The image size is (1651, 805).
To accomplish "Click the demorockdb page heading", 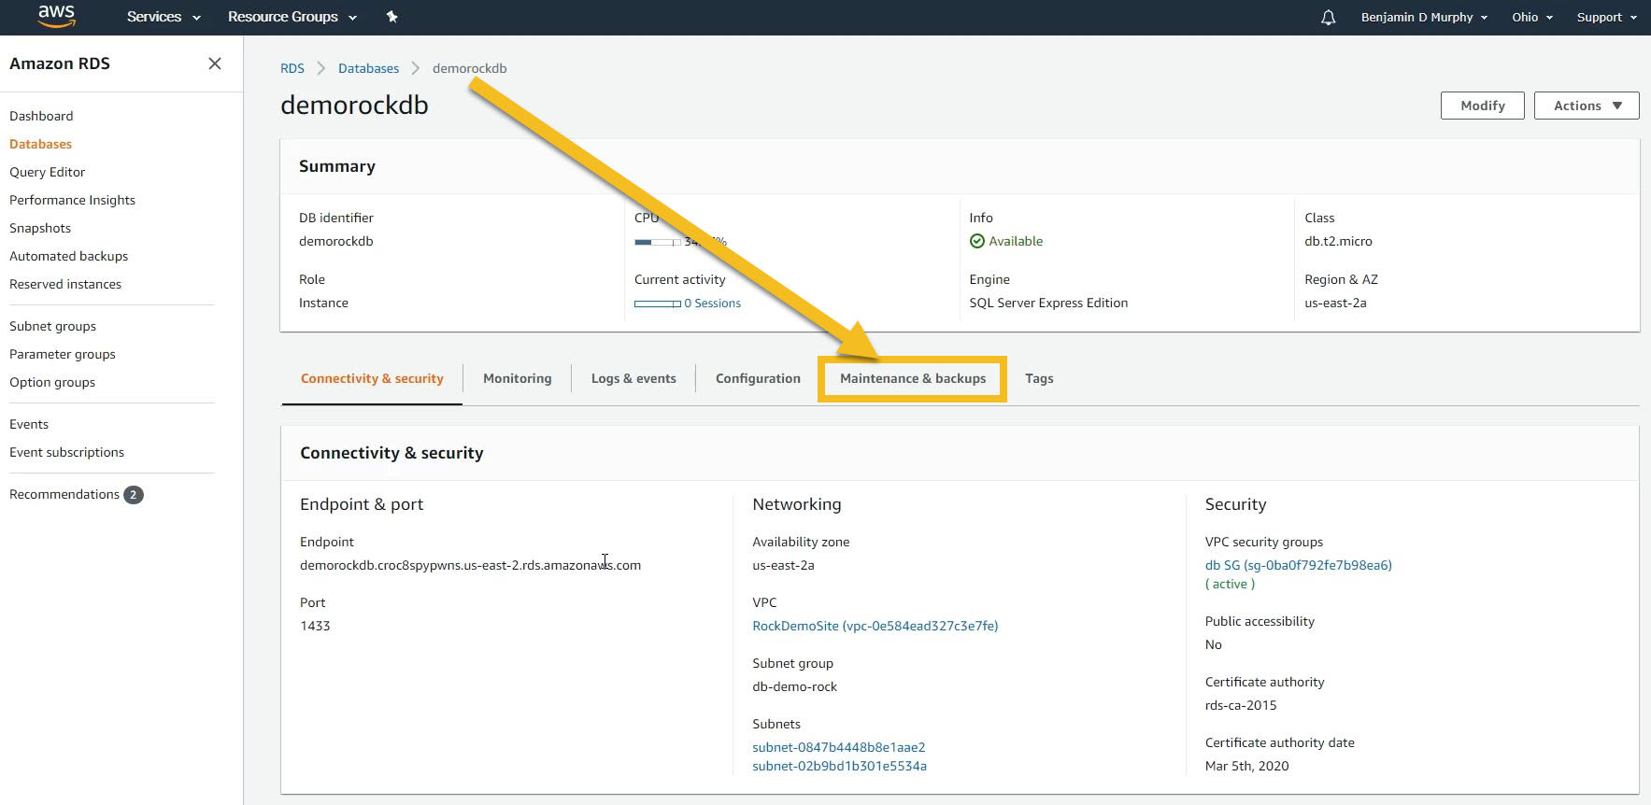I will click(354, 105).
